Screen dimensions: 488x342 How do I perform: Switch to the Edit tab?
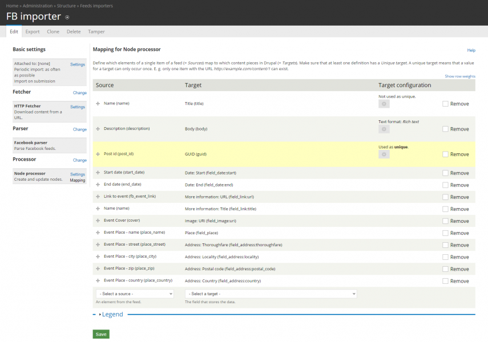tap(14, 31)
